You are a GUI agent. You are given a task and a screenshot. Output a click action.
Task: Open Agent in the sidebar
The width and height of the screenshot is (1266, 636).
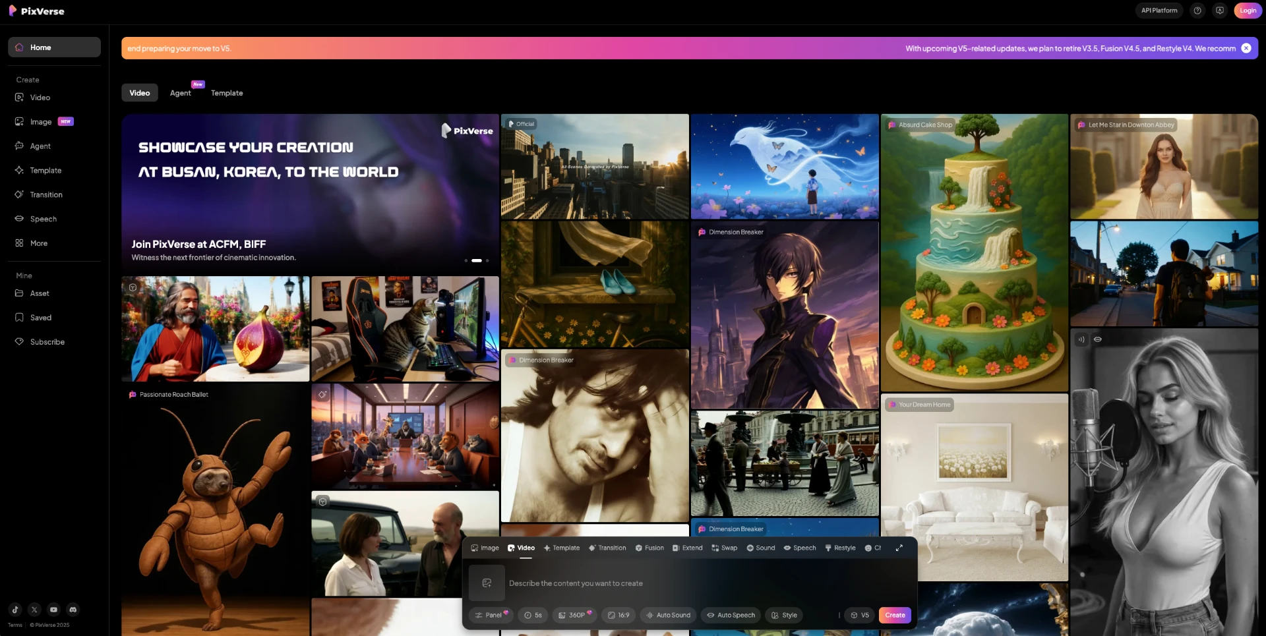tap(54, 146)
